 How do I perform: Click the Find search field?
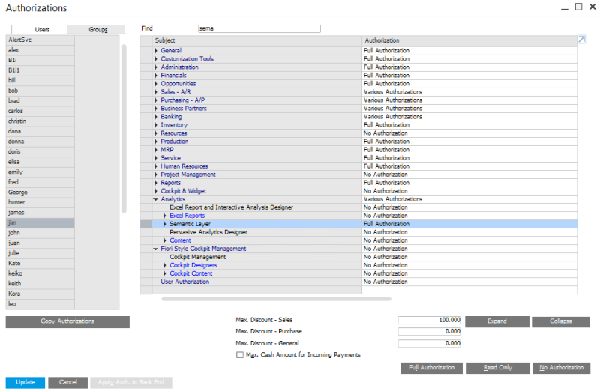[x=259, y=28]
